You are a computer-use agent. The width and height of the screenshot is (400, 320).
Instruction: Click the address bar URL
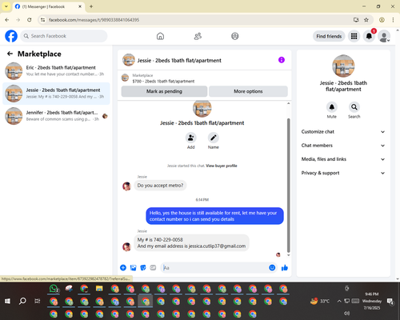[x=94, y=20]
